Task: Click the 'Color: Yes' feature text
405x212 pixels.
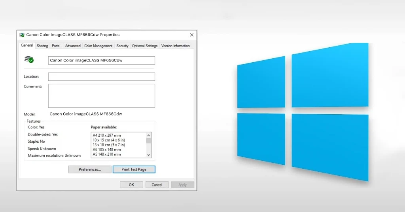Action: pos(36,127)
